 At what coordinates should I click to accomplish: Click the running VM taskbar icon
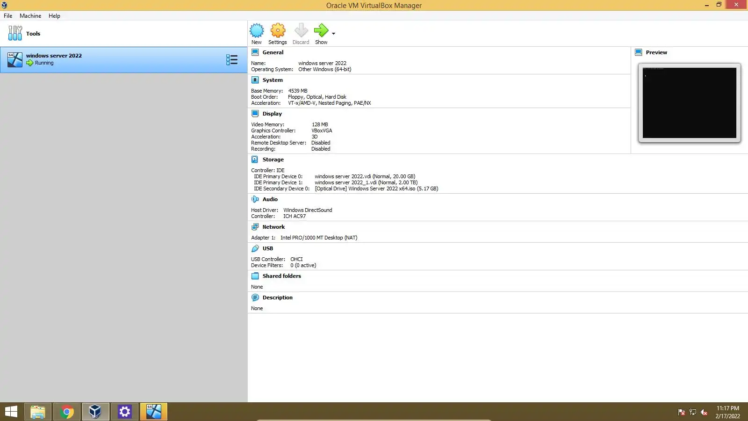(x=153, y=412)
